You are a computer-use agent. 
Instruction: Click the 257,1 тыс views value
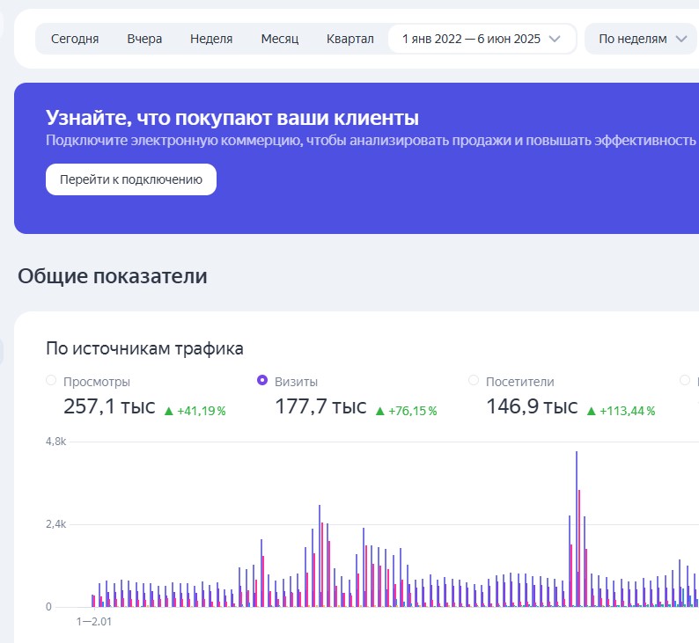(109, 406)
